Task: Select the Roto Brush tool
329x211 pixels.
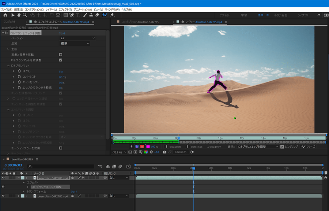Action: 105,15
